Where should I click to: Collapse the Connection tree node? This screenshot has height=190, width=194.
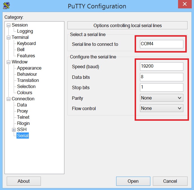click(8, 99)
